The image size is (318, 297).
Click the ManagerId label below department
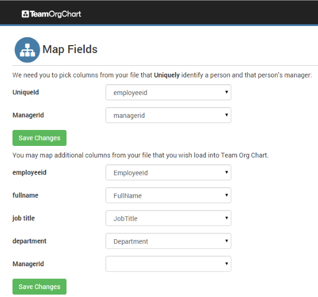tap(28, 264)
